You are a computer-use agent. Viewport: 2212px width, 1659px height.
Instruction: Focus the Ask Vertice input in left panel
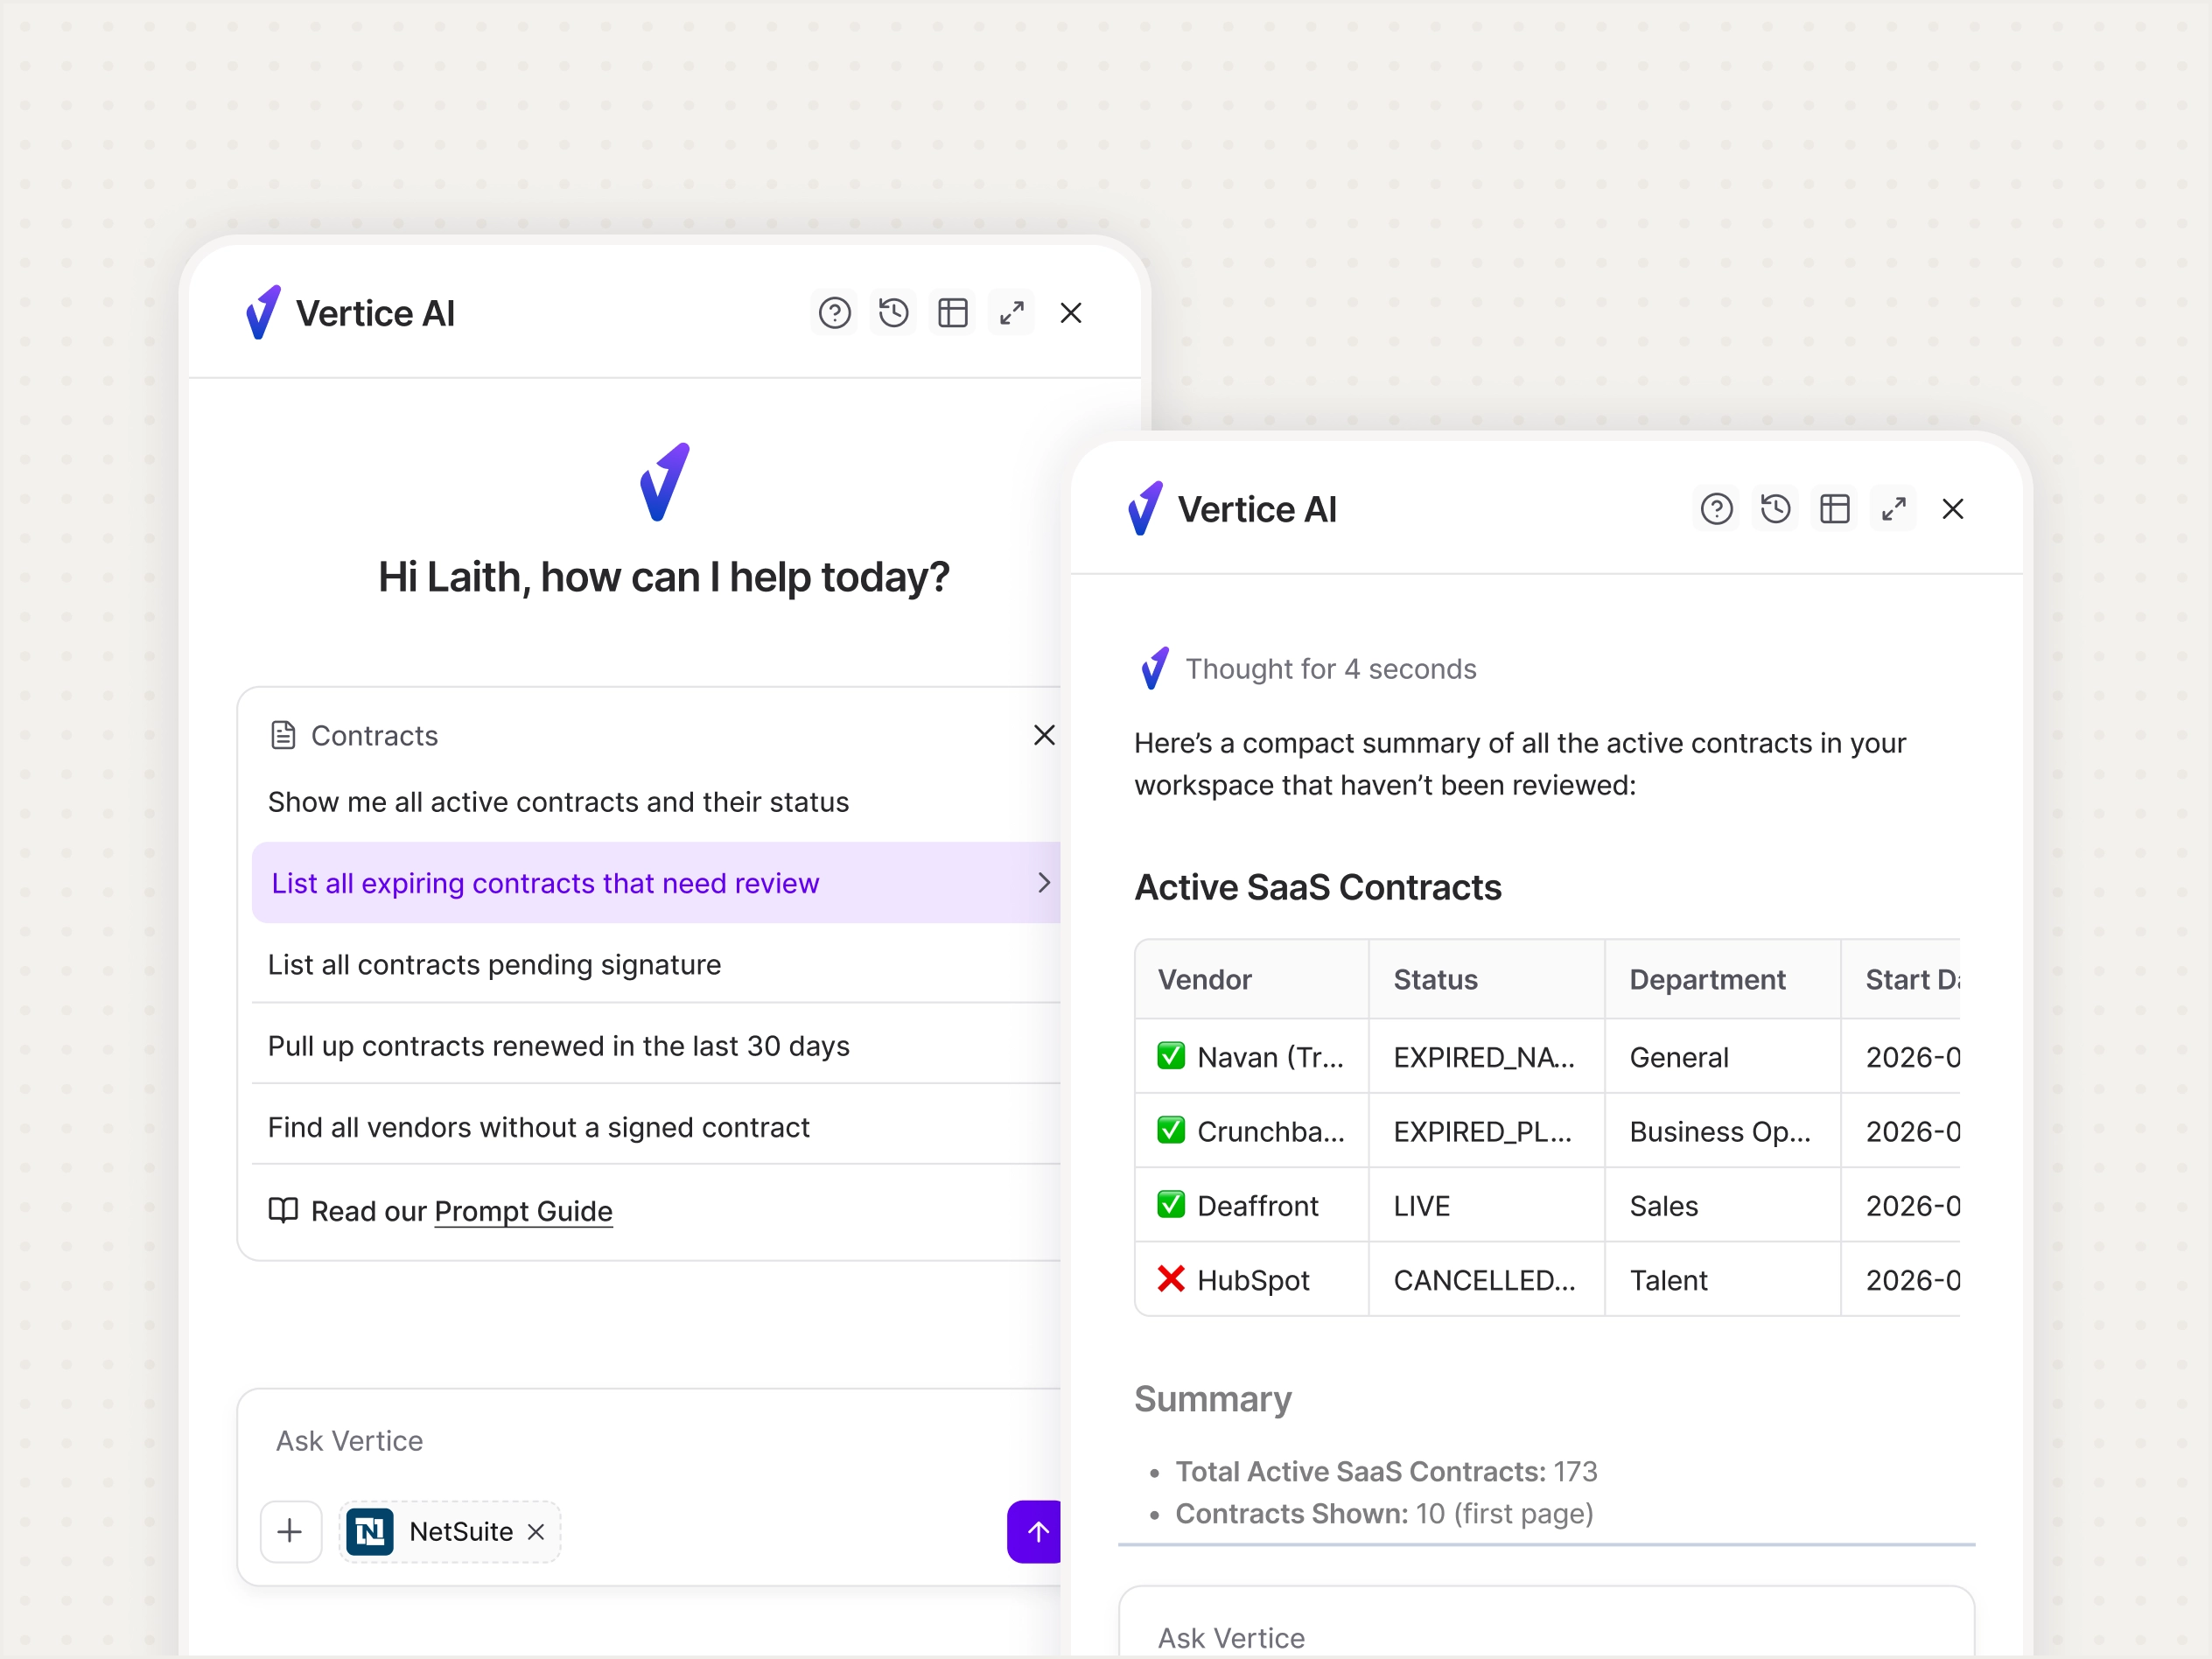650,1441
